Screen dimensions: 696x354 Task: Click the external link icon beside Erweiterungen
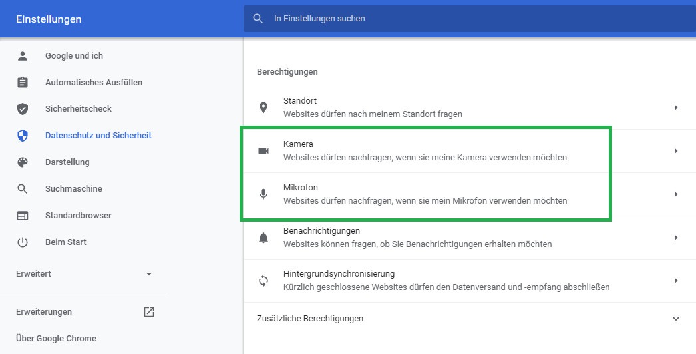148,312
